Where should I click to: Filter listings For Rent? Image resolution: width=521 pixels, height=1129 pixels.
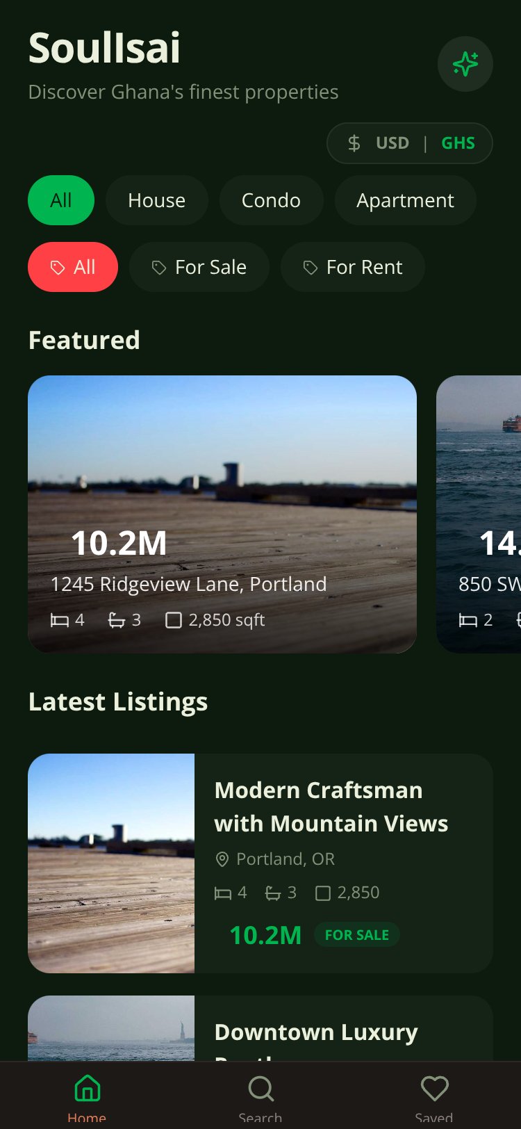(x=353, y=267)
